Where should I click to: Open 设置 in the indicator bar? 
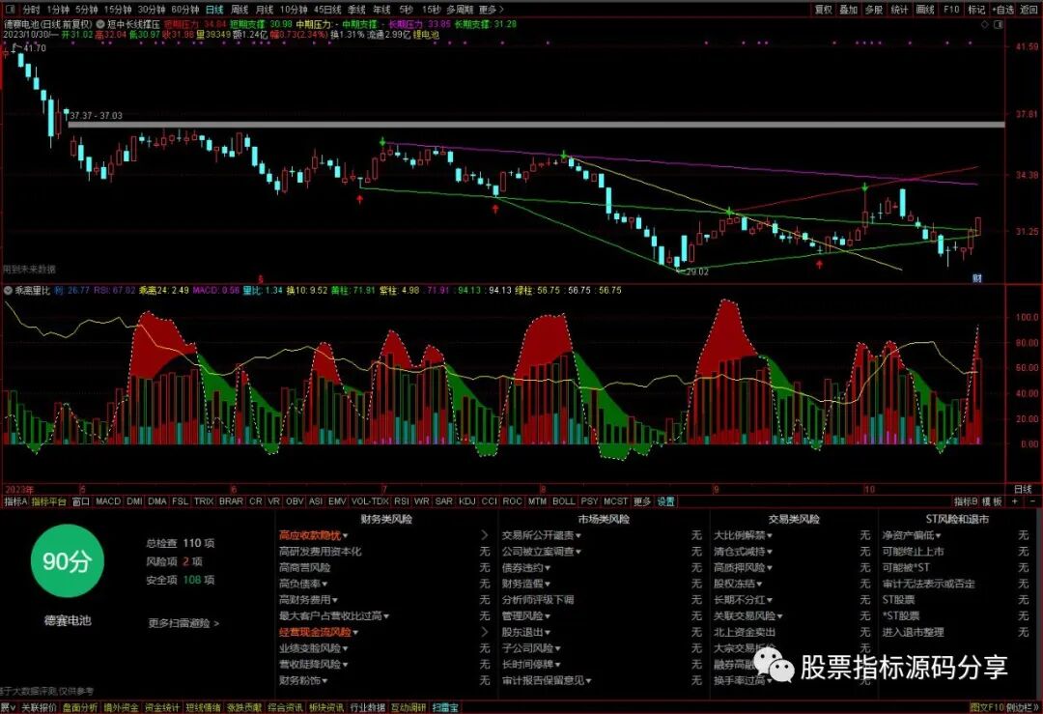pyautogui.click(x=665, y=501)
